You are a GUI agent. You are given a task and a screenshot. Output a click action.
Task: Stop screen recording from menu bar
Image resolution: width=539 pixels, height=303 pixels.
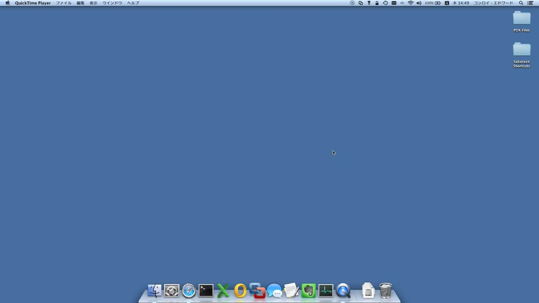[352, 3]
